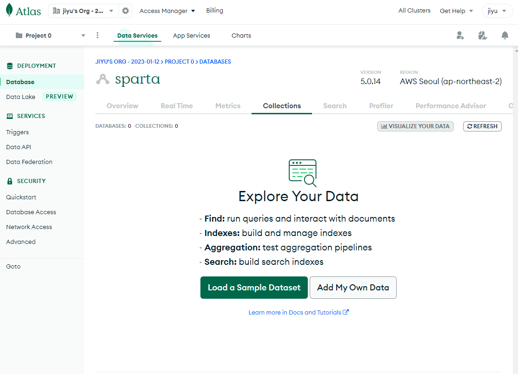Click the Security lock icon
The image size is (518, 374).
(10, 181)
